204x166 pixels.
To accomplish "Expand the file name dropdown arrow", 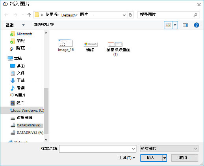I will click(134, 149).
